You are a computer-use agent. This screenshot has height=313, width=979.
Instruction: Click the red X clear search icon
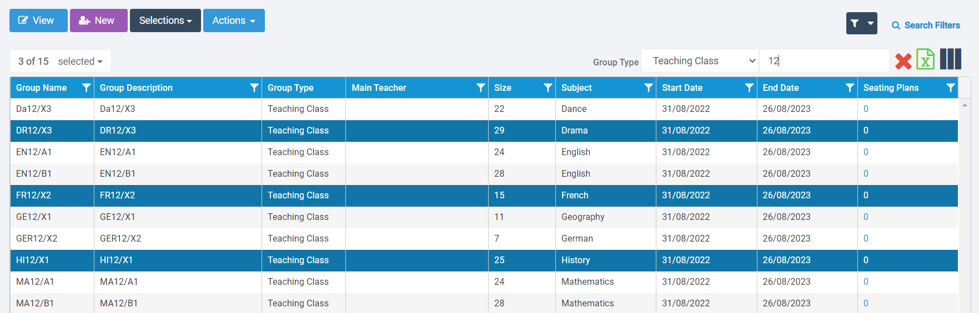click(903, 61)
